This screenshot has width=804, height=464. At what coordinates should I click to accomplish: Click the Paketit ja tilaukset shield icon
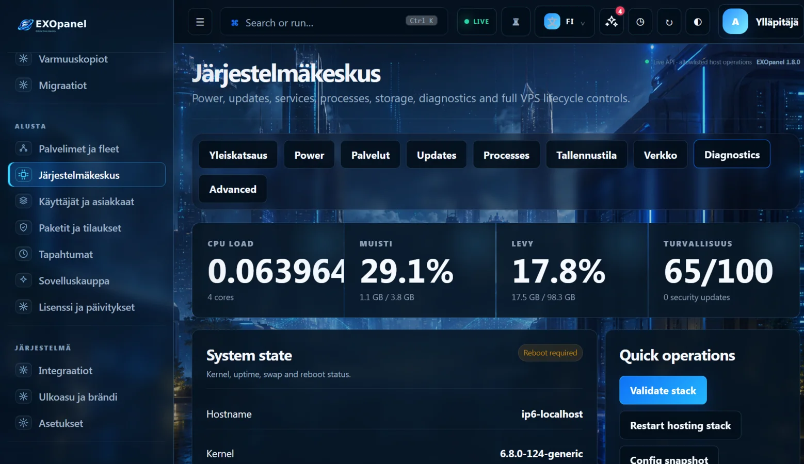point(23,227)
